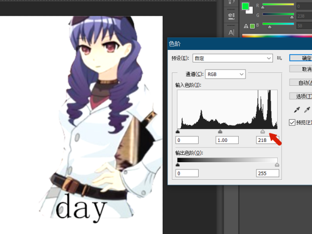Select the gray point eyedropper
Image resolution: width=312 pixels, height=234 pixels.
click(x=307, y=110)
